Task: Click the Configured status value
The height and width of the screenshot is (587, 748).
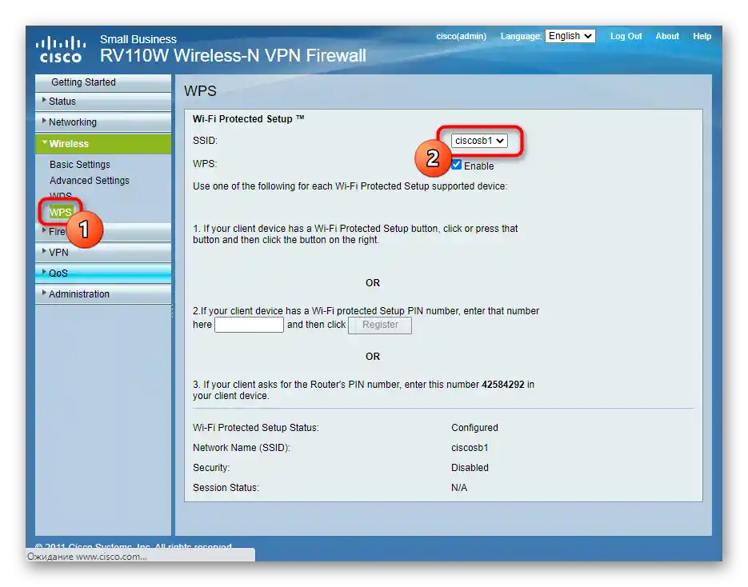Action: [x=474, y=428]
